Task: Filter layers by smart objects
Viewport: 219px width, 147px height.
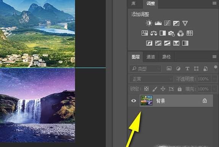Action: 205,69
